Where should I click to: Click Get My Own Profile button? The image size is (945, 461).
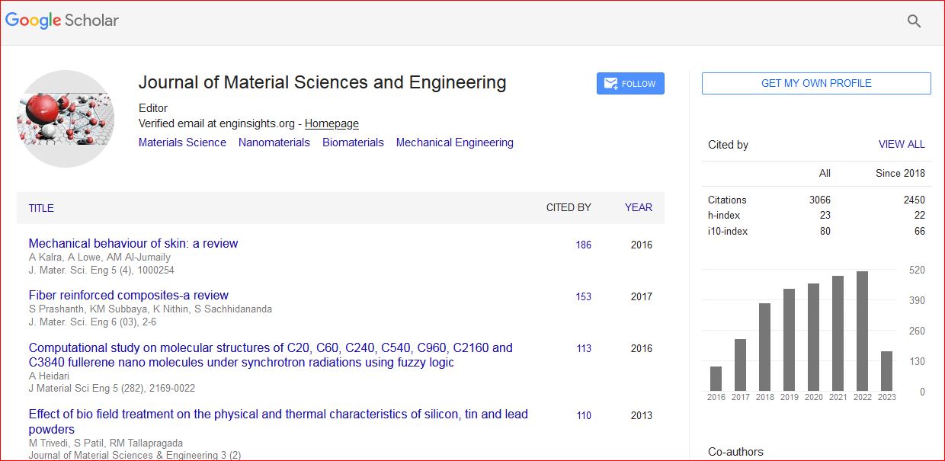tap(815, 84)
